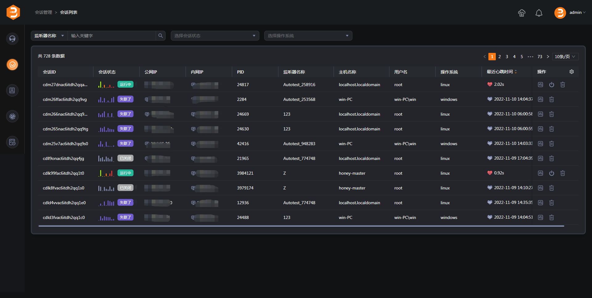Screen dimensions: 592x298
Task: Click the 运行中 status badge of cdlk99fac6itdh2qq1t0
Action: coord(125,173)
